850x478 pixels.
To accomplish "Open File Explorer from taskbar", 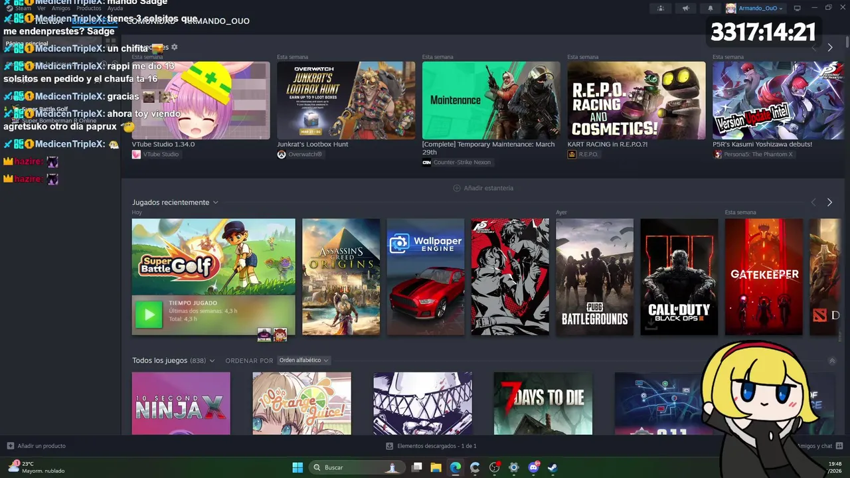I will coord(436,467).
